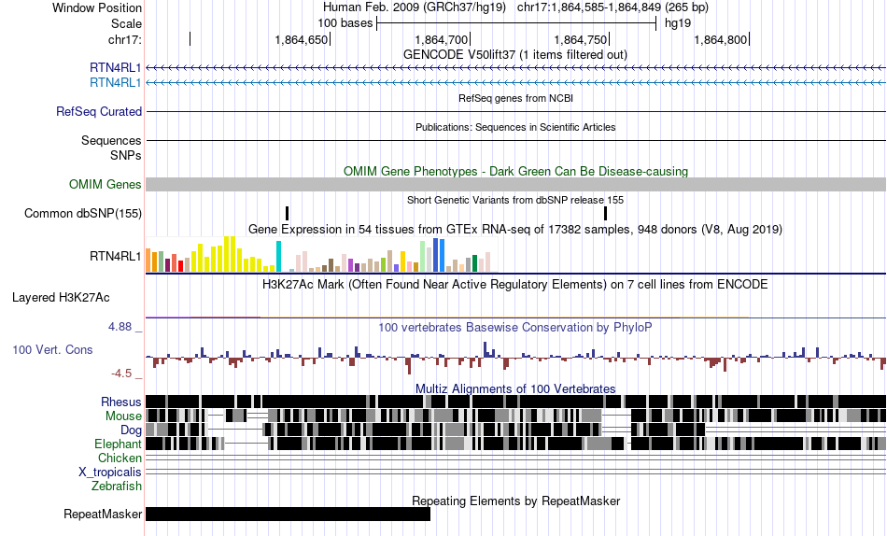
Task: Click the 100 Vert. Cons label
Action: pos(52,350)
